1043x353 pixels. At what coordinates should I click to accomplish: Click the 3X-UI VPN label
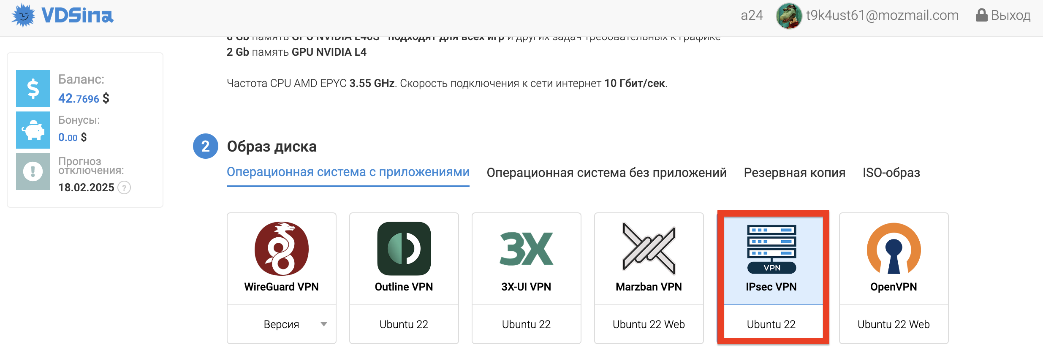[527, 287]
